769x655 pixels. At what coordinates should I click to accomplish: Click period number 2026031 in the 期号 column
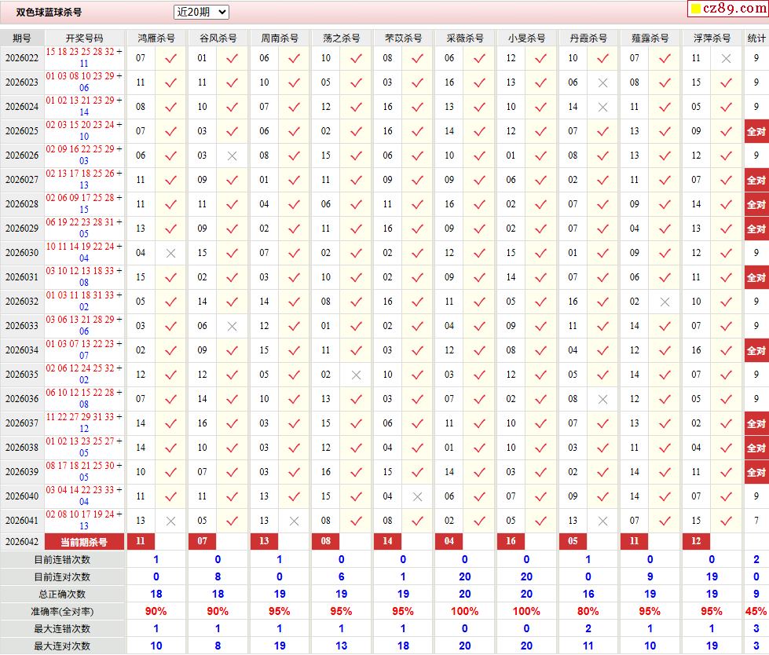(x=22, y=277)
